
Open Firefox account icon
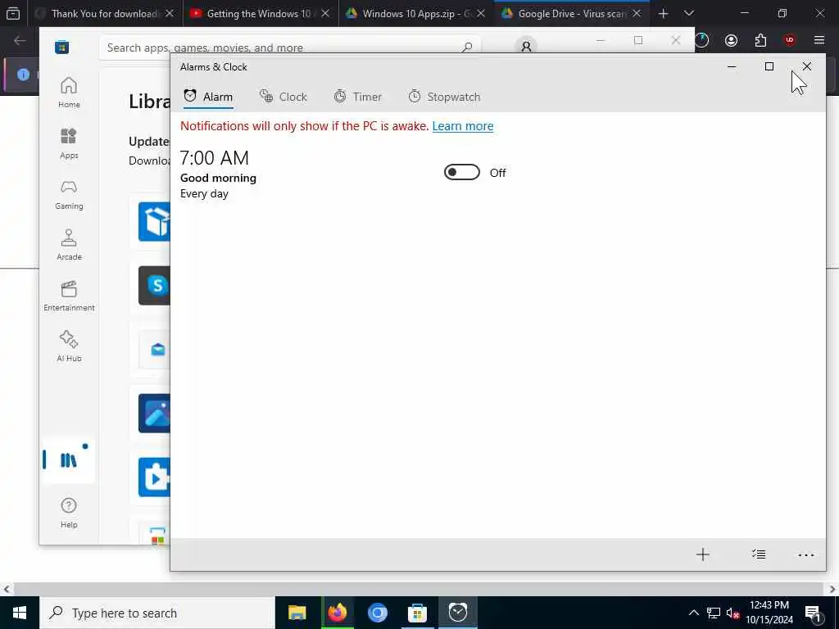pos(731,40)
